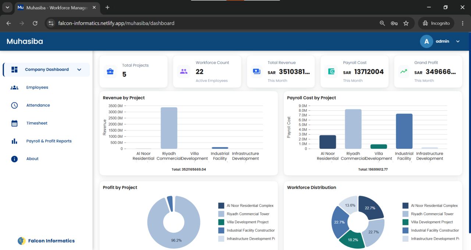The height and width of the screenshot is (250, 471).
Task: Bookmark this page with the star icon
Action: coord(406,23)
